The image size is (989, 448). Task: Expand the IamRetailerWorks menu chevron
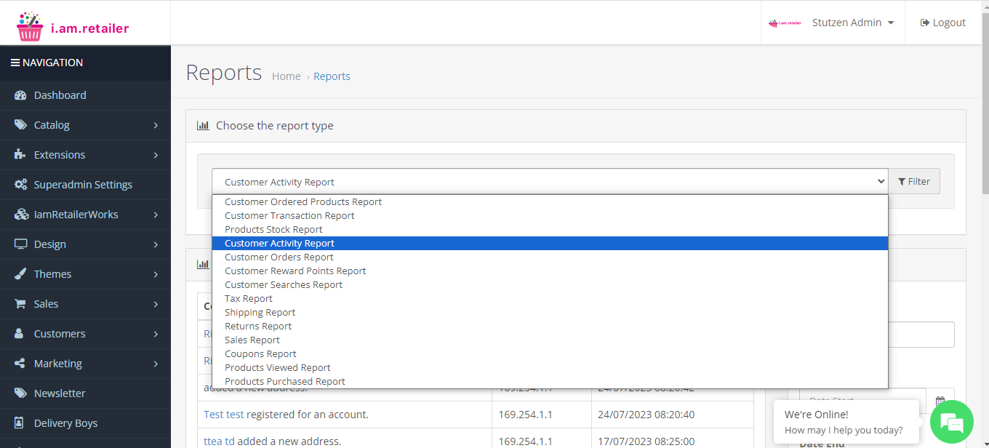(x=156, y=215)
